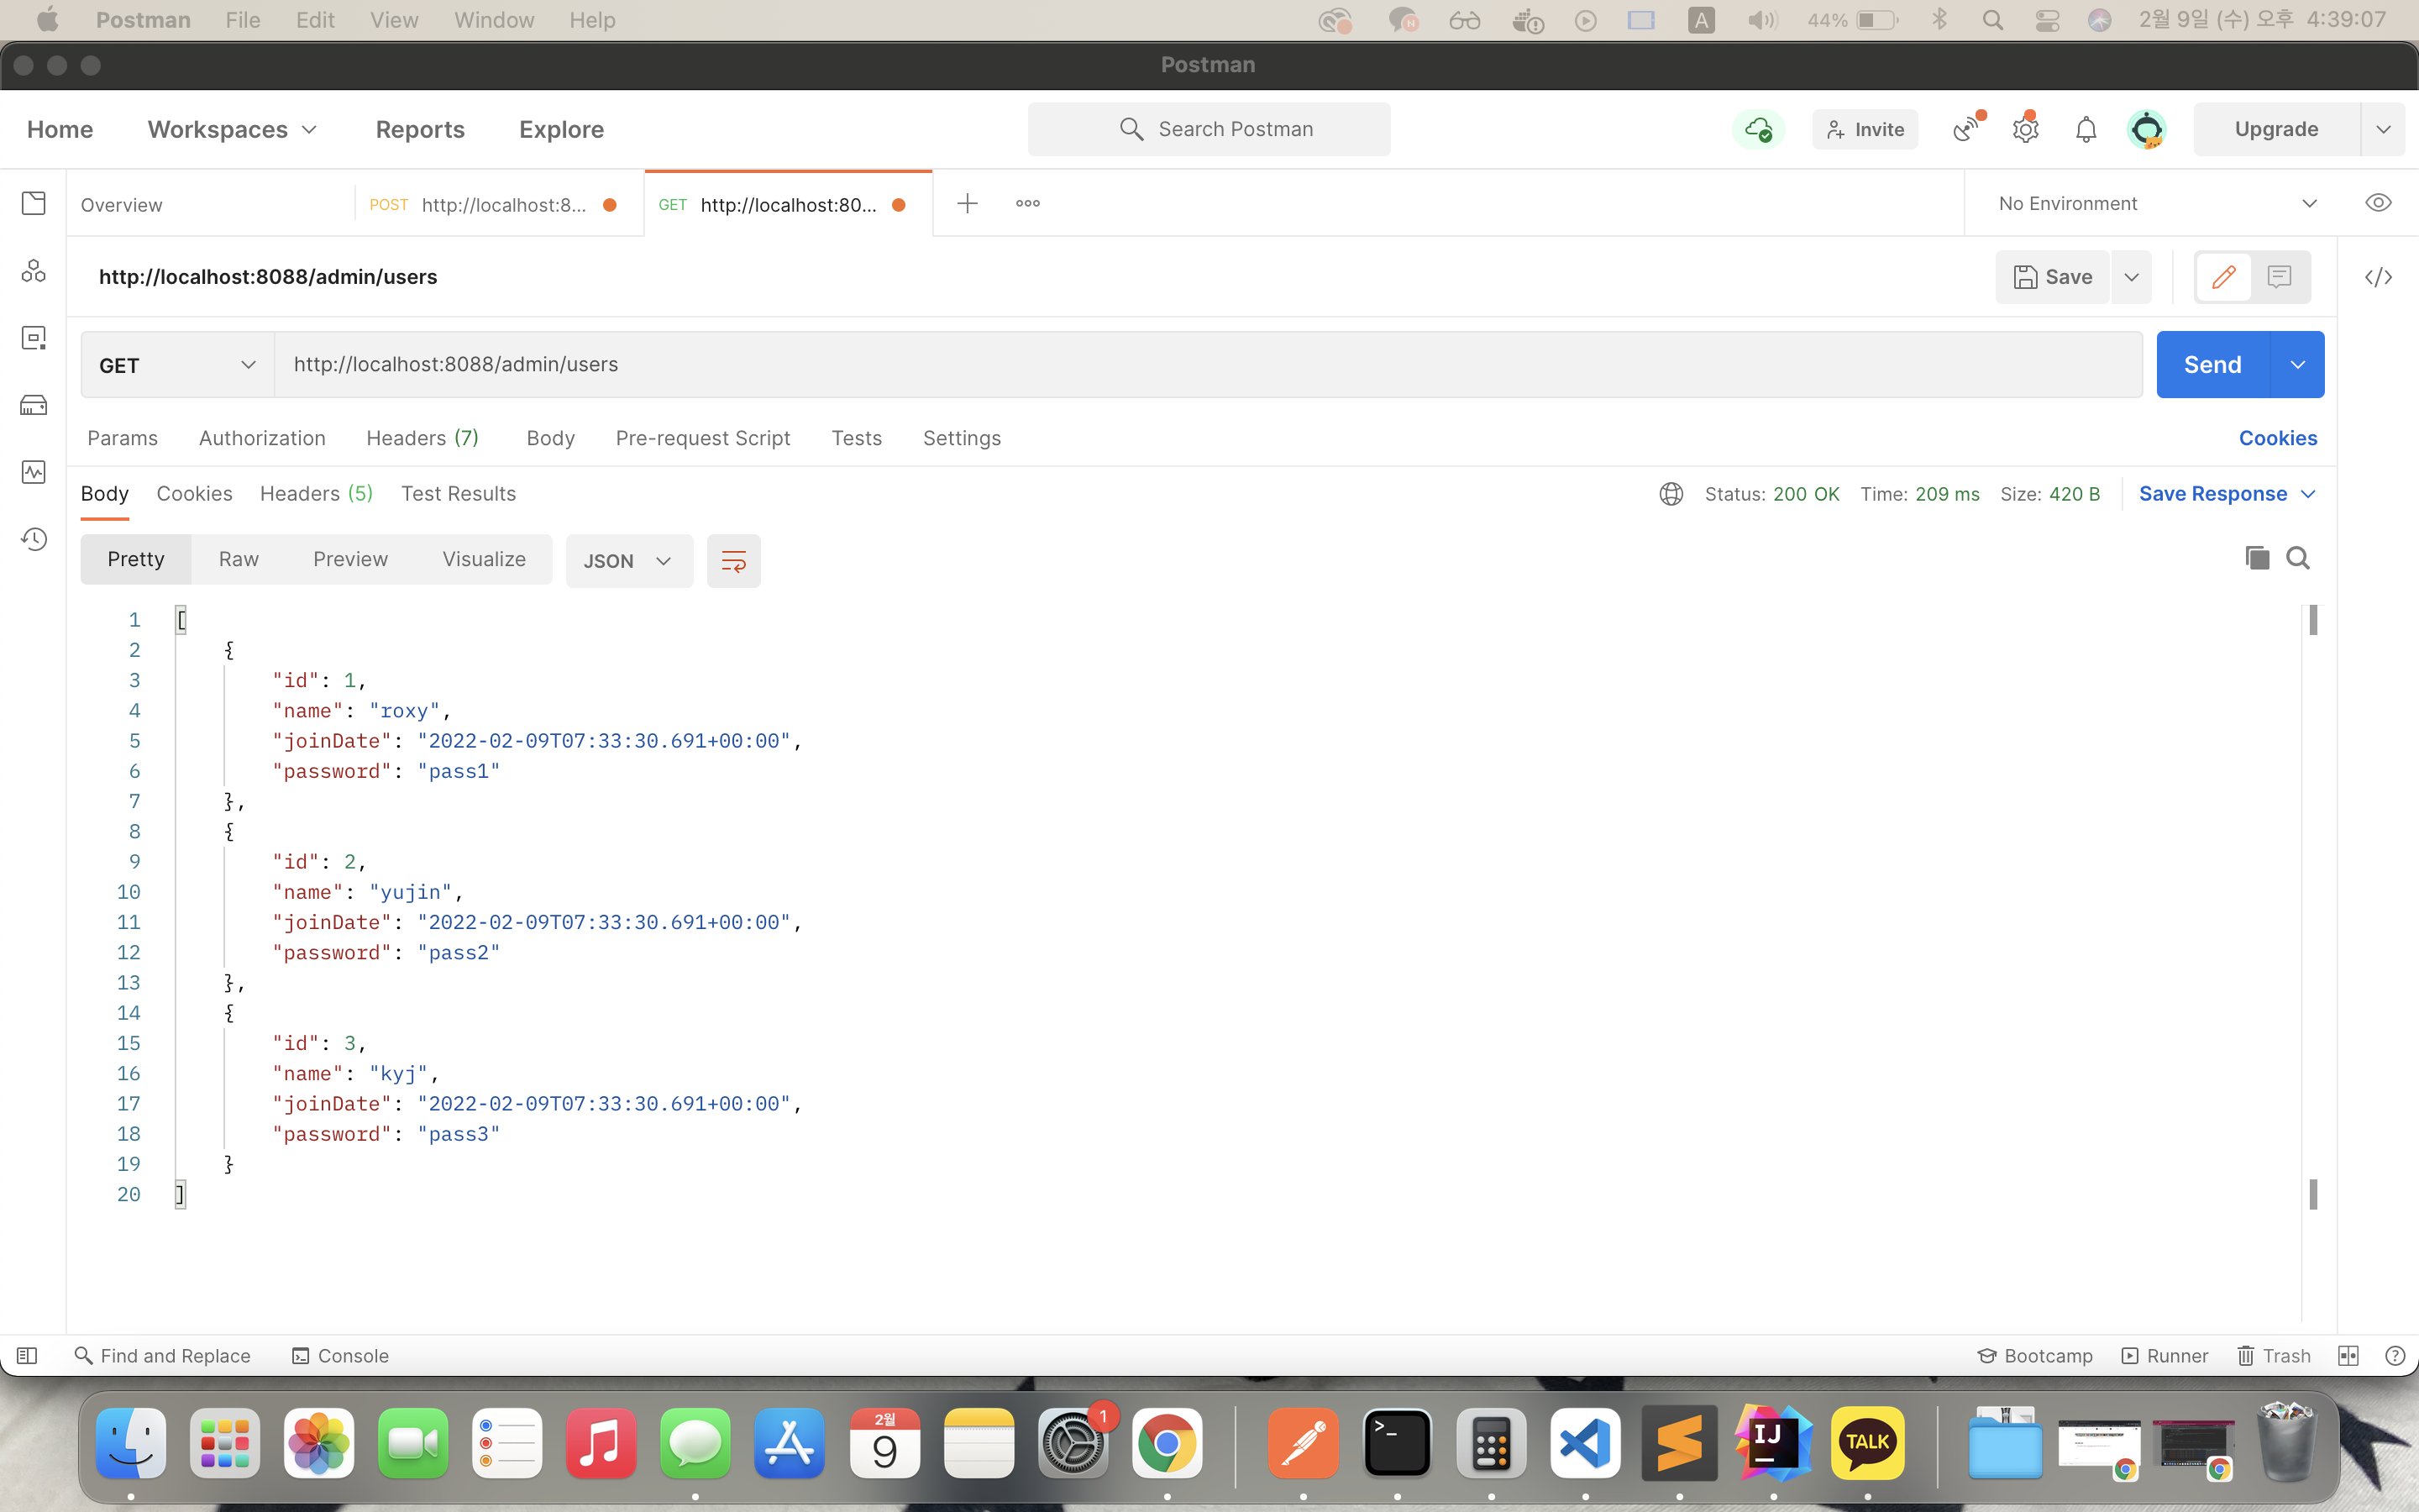Open the code snippet panel icon

point(2378,277)
